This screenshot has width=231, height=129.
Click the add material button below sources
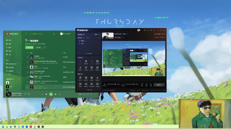pyautogui.click(x=89, y=54)
